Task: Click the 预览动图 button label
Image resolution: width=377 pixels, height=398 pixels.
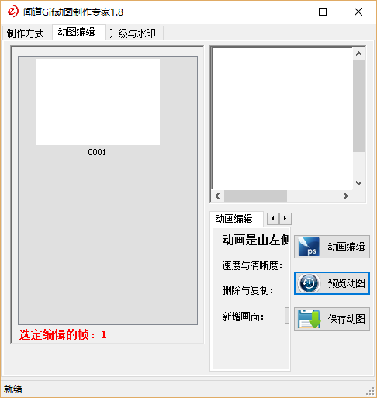Action: tap(347, 283)
